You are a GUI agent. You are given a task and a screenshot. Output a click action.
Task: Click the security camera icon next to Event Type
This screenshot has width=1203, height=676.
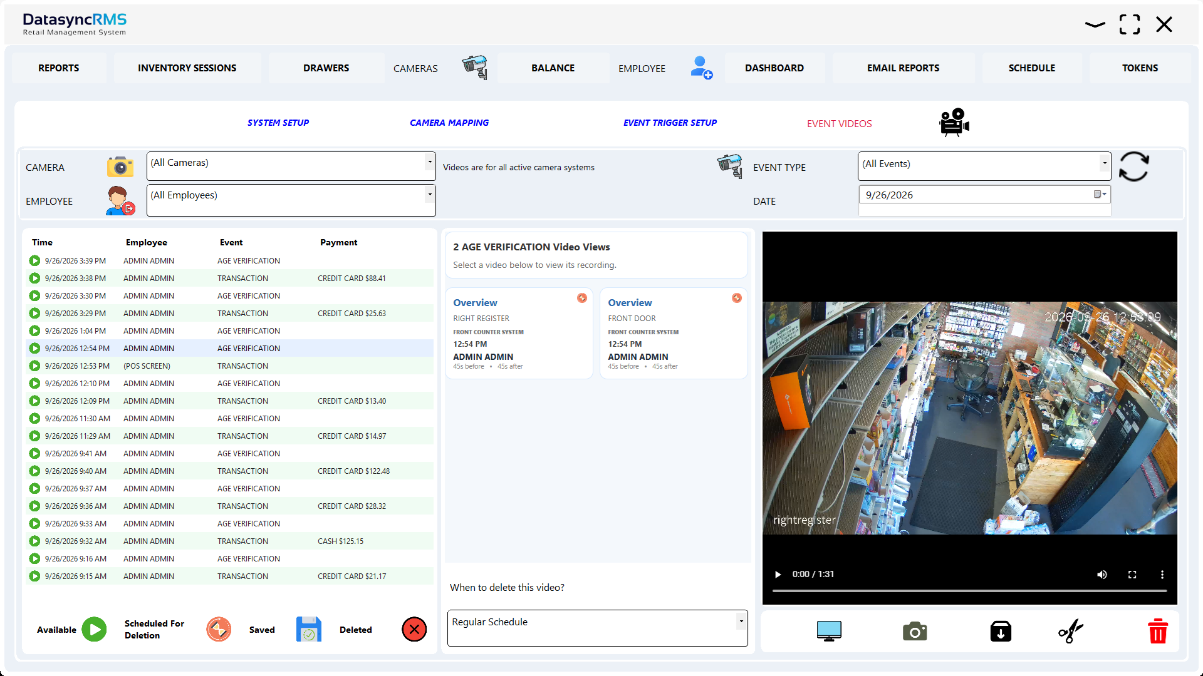click(730, 166)
